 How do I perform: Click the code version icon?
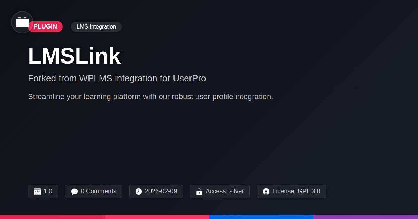37,192
